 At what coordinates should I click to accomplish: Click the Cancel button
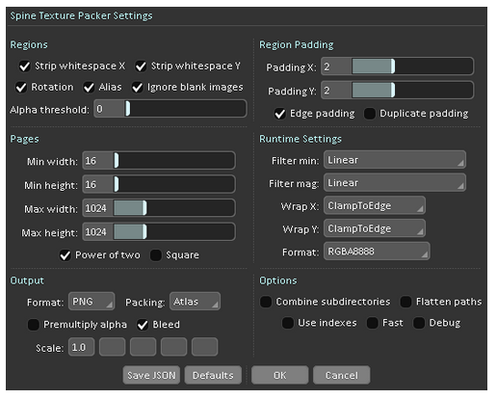(x=341, y=375)
